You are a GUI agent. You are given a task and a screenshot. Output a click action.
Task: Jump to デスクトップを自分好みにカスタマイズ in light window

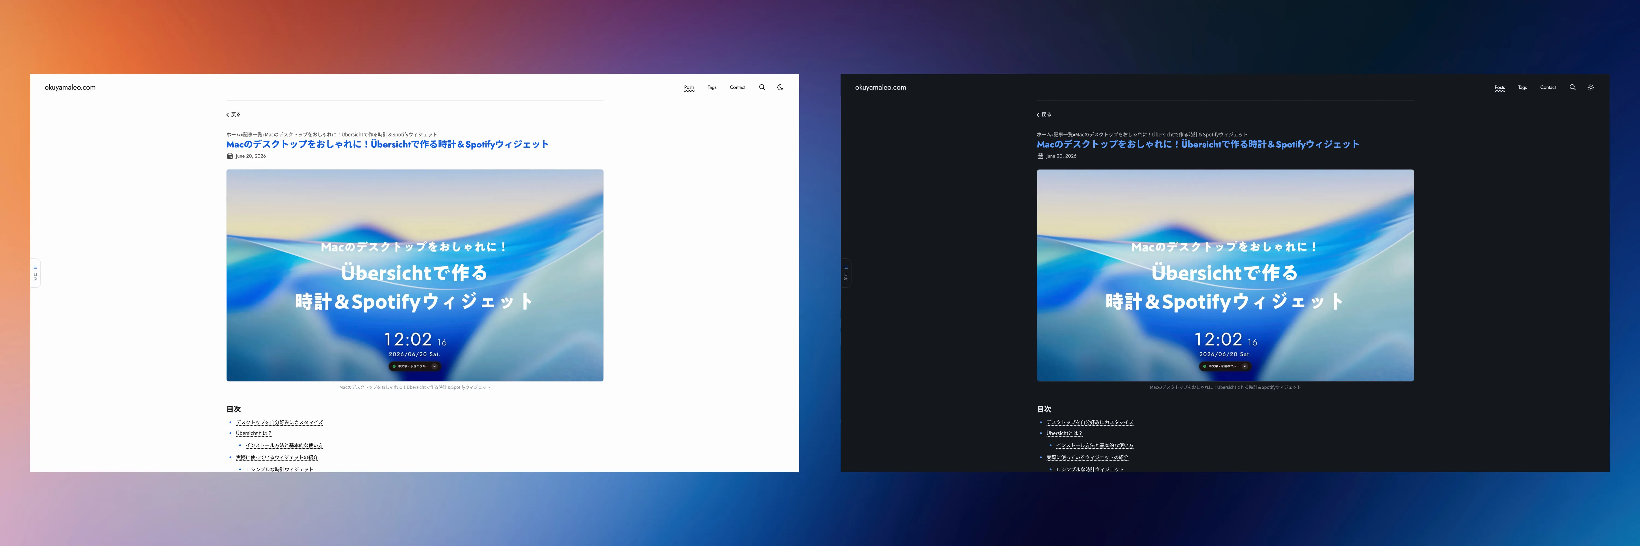(280, 423)
